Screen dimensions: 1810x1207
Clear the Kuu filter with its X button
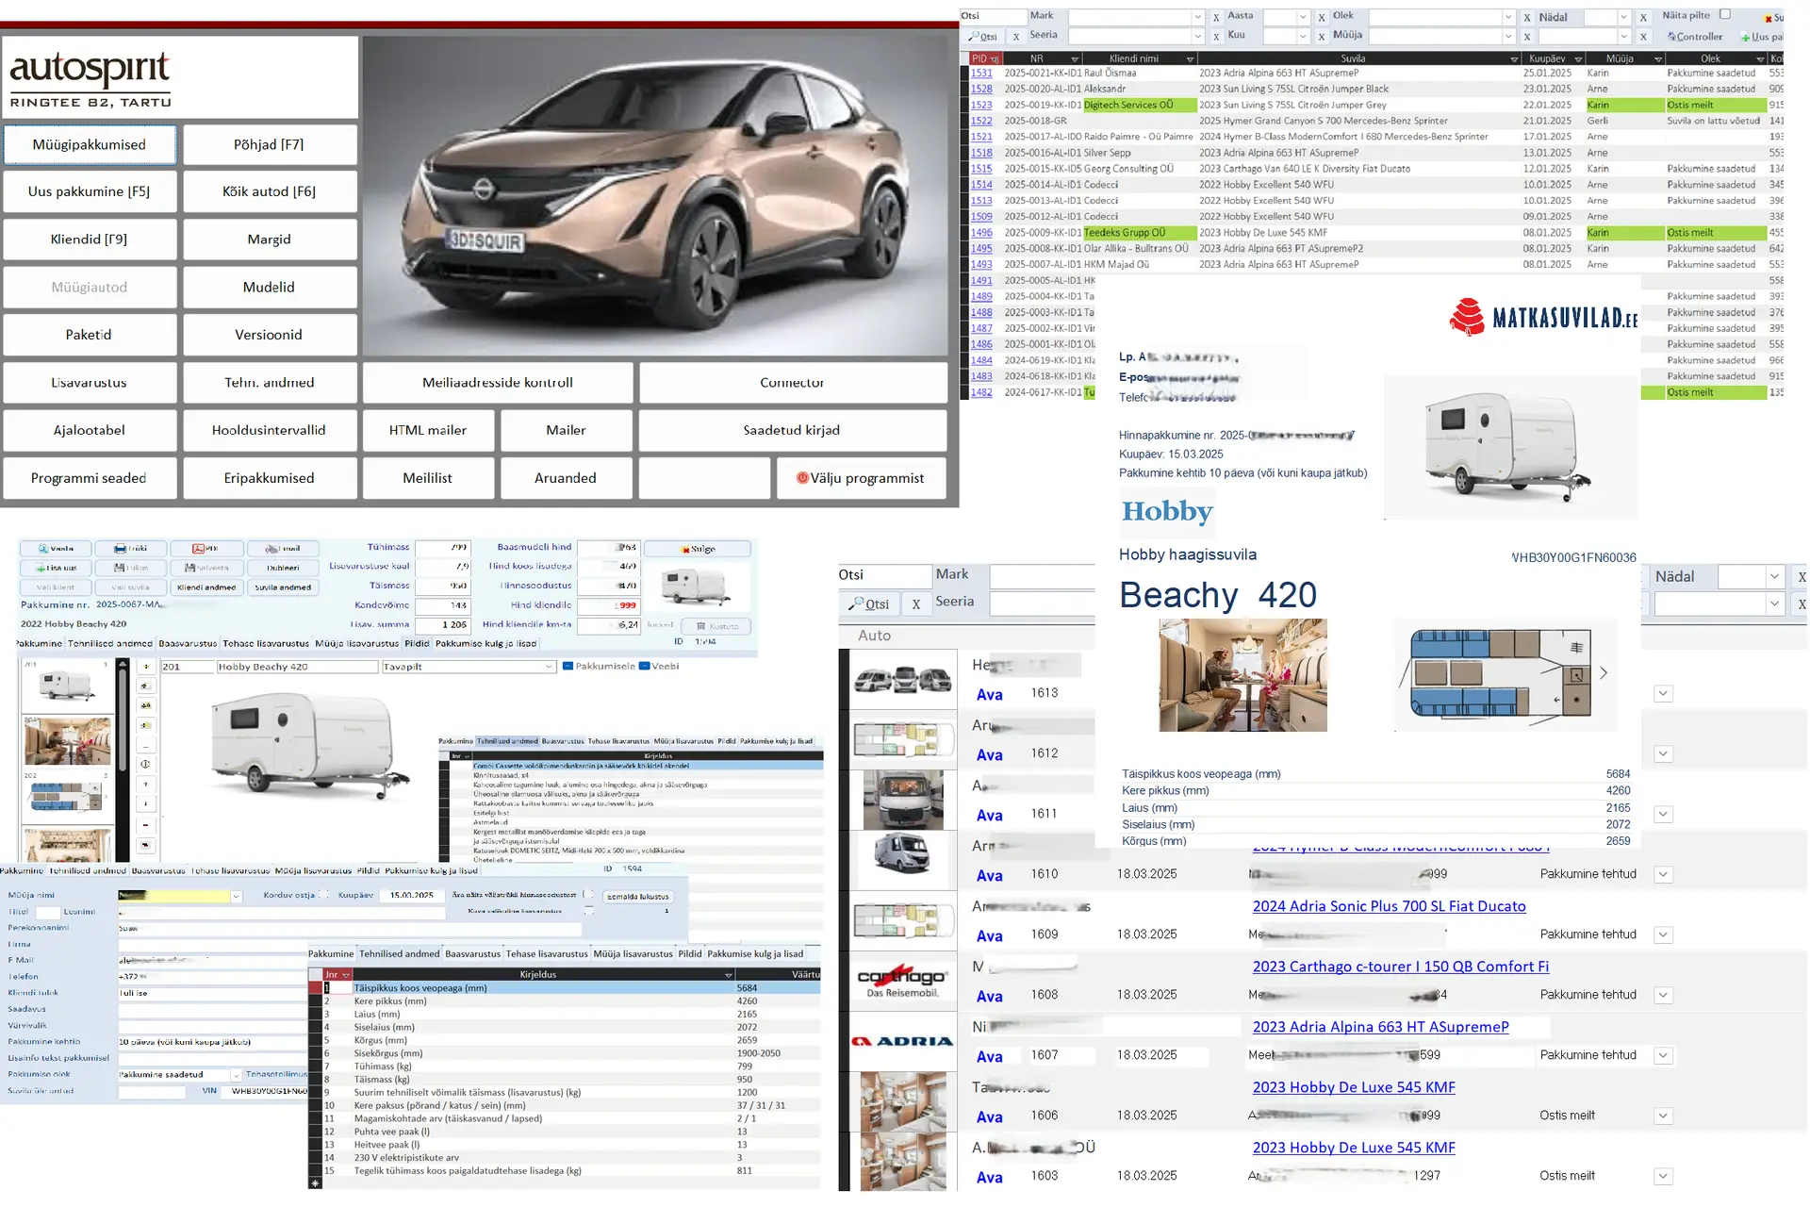coord(1322,37)
